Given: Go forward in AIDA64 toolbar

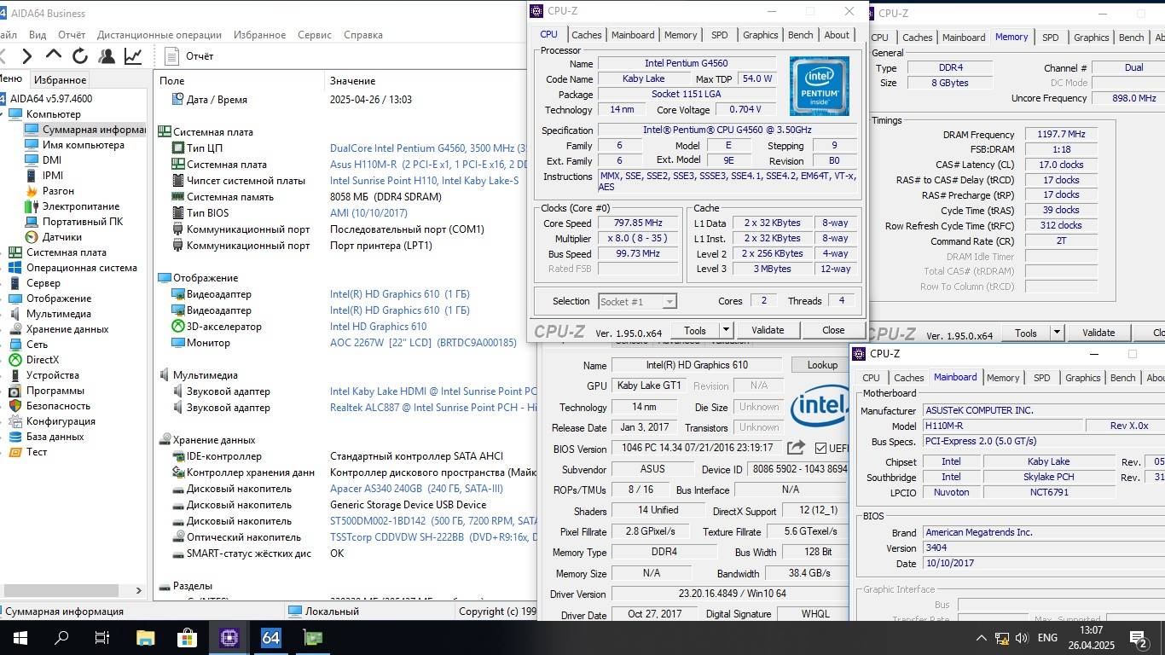Looking at the screenshot, I should point(26,56).
